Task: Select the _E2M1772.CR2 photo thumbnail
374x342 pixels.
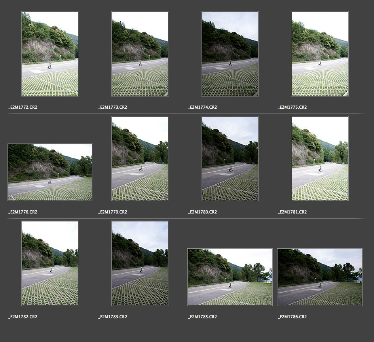Action: [50, 54]
